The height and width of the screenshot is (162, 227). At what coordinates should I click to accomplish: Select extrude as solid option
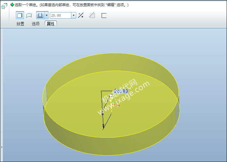(x=20, y=15)
